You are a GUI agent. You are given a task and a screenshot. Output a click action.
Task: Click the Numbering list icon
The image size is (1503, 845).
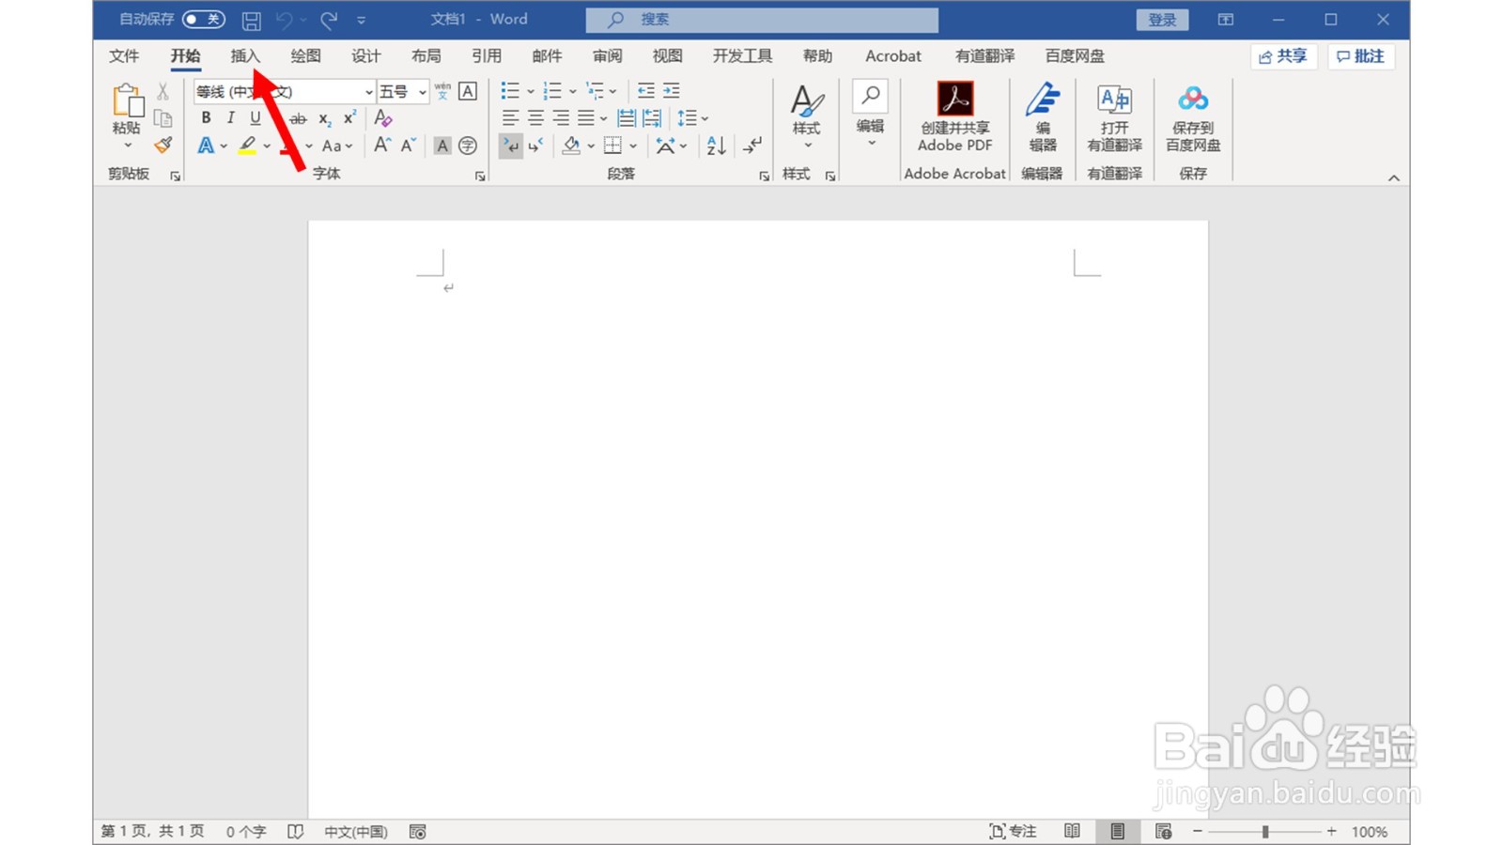click(x=552, y=91)
